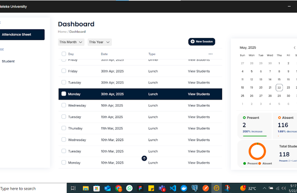Launch Visual Studio Code from taskbar
This screenshot has width=297, height=193.
(x=173, y=188)
